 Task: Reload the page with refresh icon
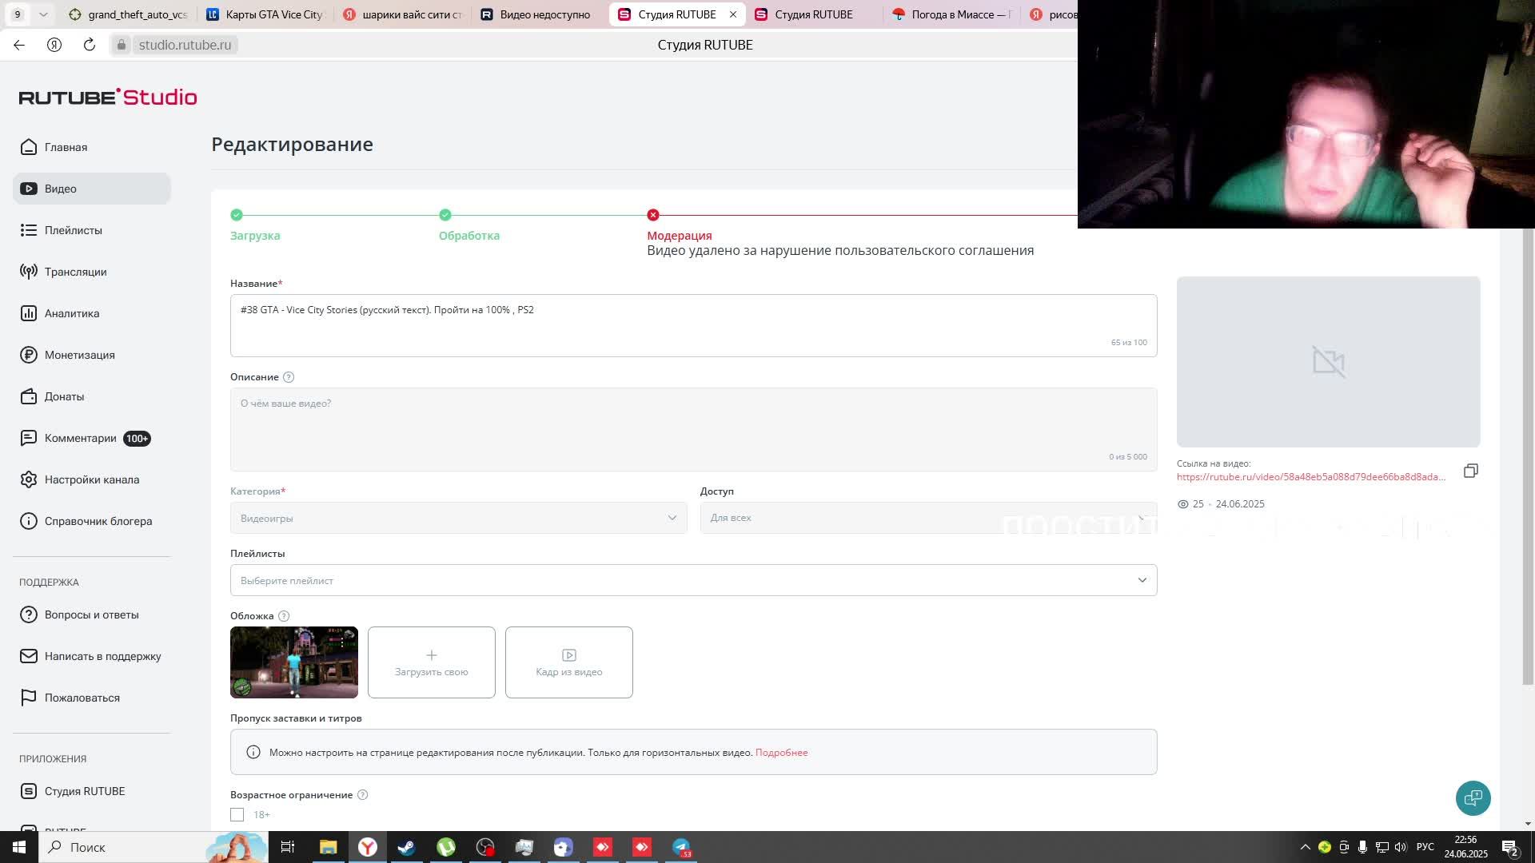pyautogui.click(x=90, y=45)
